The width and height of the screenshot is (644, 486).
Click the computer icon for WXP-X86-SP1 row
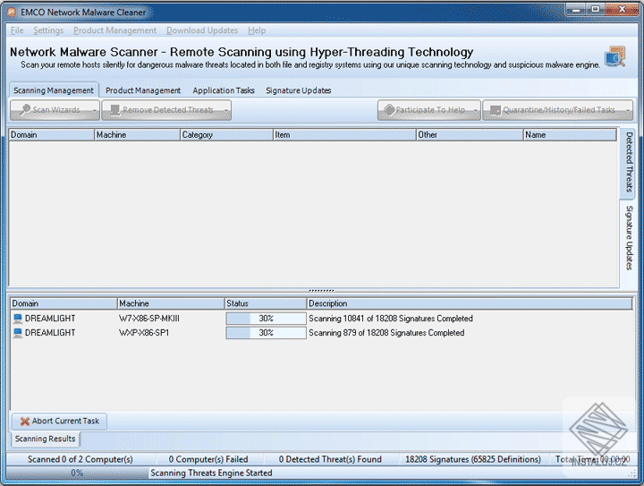tap(18, 333)
